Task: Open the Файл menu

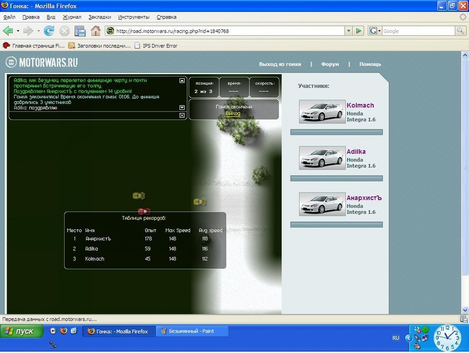Action: click(9, 17)
